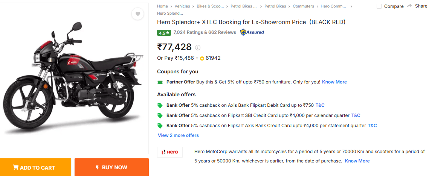The width and height of the screenshot is (429, 176).
Task: Open T&C for Axis Debit Card offer
Action: (x=320, y=105)
